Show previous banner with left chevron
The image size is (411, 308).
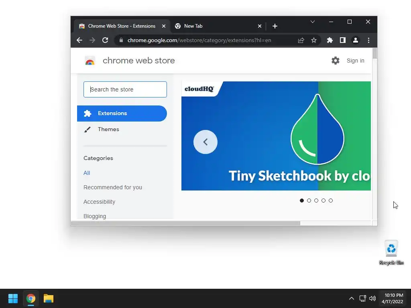pyautogui.click(x=205, y=142)
